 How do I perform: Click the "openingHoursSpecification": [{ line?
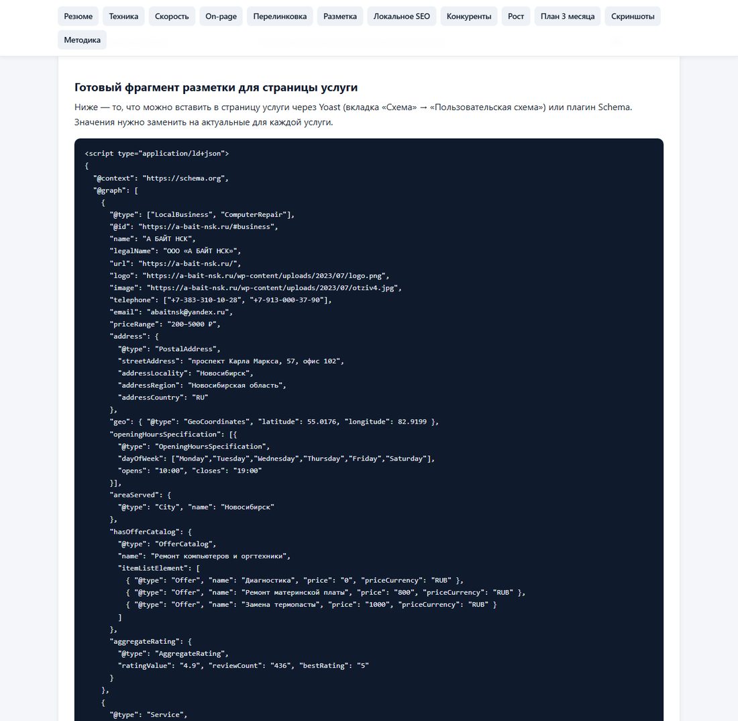(173, 434)
